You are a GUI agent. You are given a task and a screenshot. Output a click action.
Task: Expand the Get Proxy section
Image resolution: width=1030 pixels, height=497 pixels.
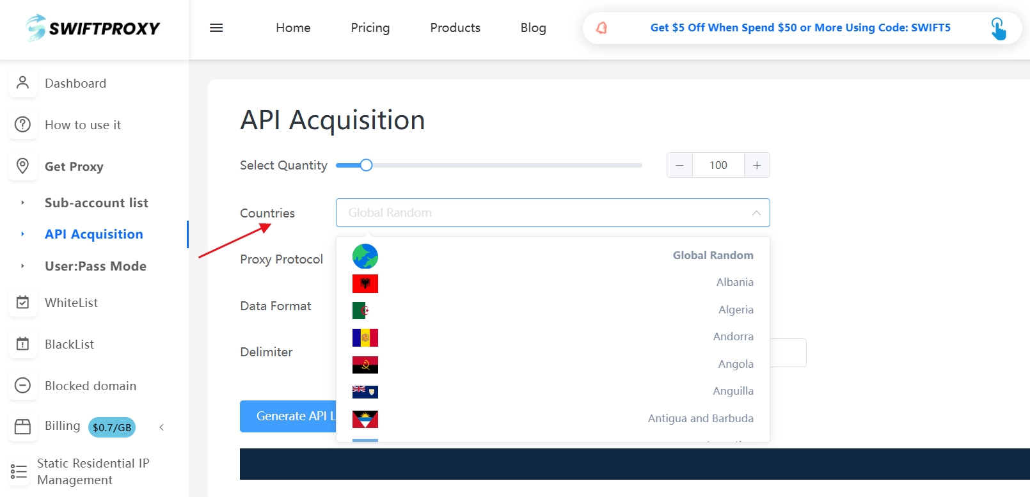(74, 166)
